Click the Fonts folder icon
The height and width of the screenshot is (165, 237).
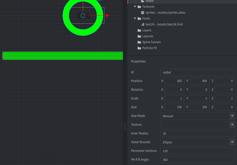click(139, 19)
